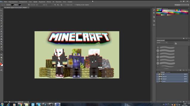Hide the Красный channel

tap(157, 77)
